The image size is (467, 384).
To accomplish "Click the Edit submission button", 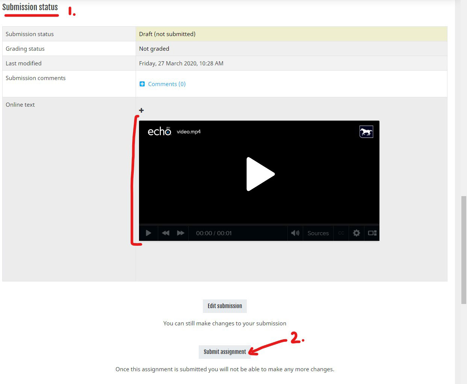I will coord(225,306).
